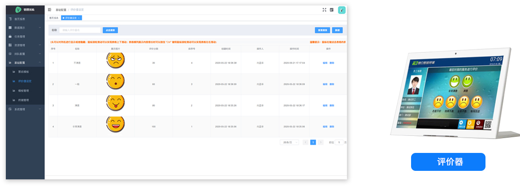
Task: Click the fullscreen toggle icon in header
Action: pyautogui.click(x=324, y=9)
